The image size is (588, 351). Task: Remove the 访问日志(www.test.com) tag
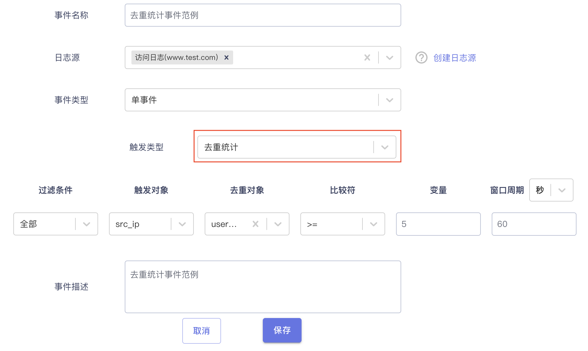point(226,57)
